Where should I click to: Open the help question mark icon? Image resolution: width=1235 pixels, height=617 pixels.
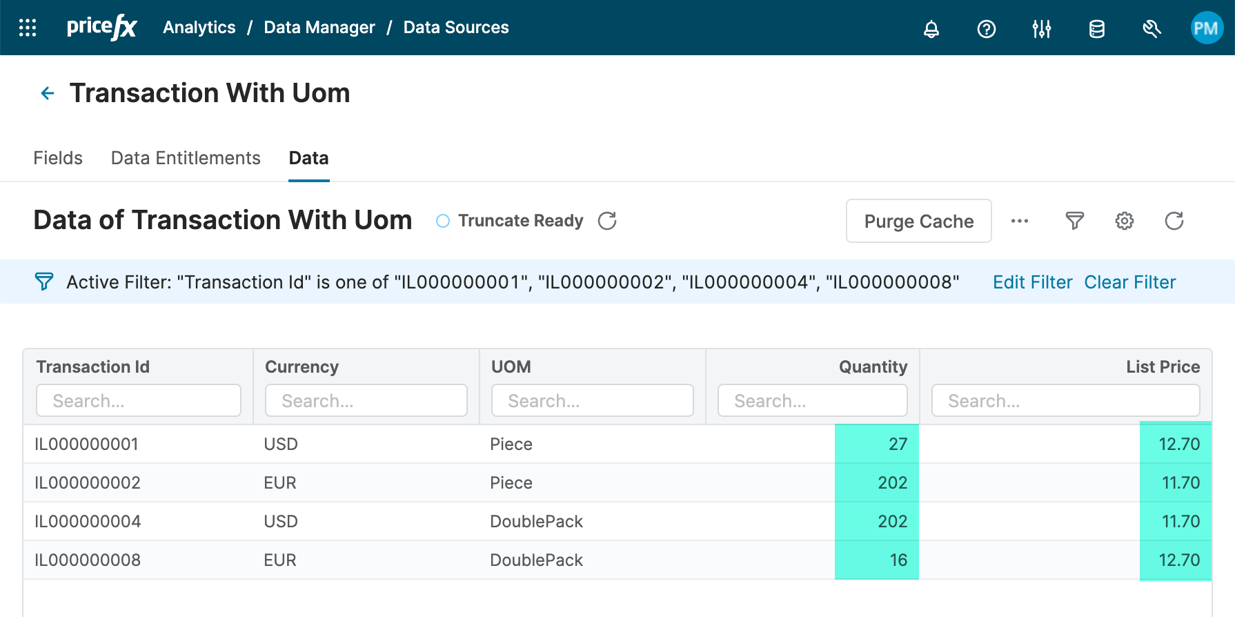click(x=987, y=28)
